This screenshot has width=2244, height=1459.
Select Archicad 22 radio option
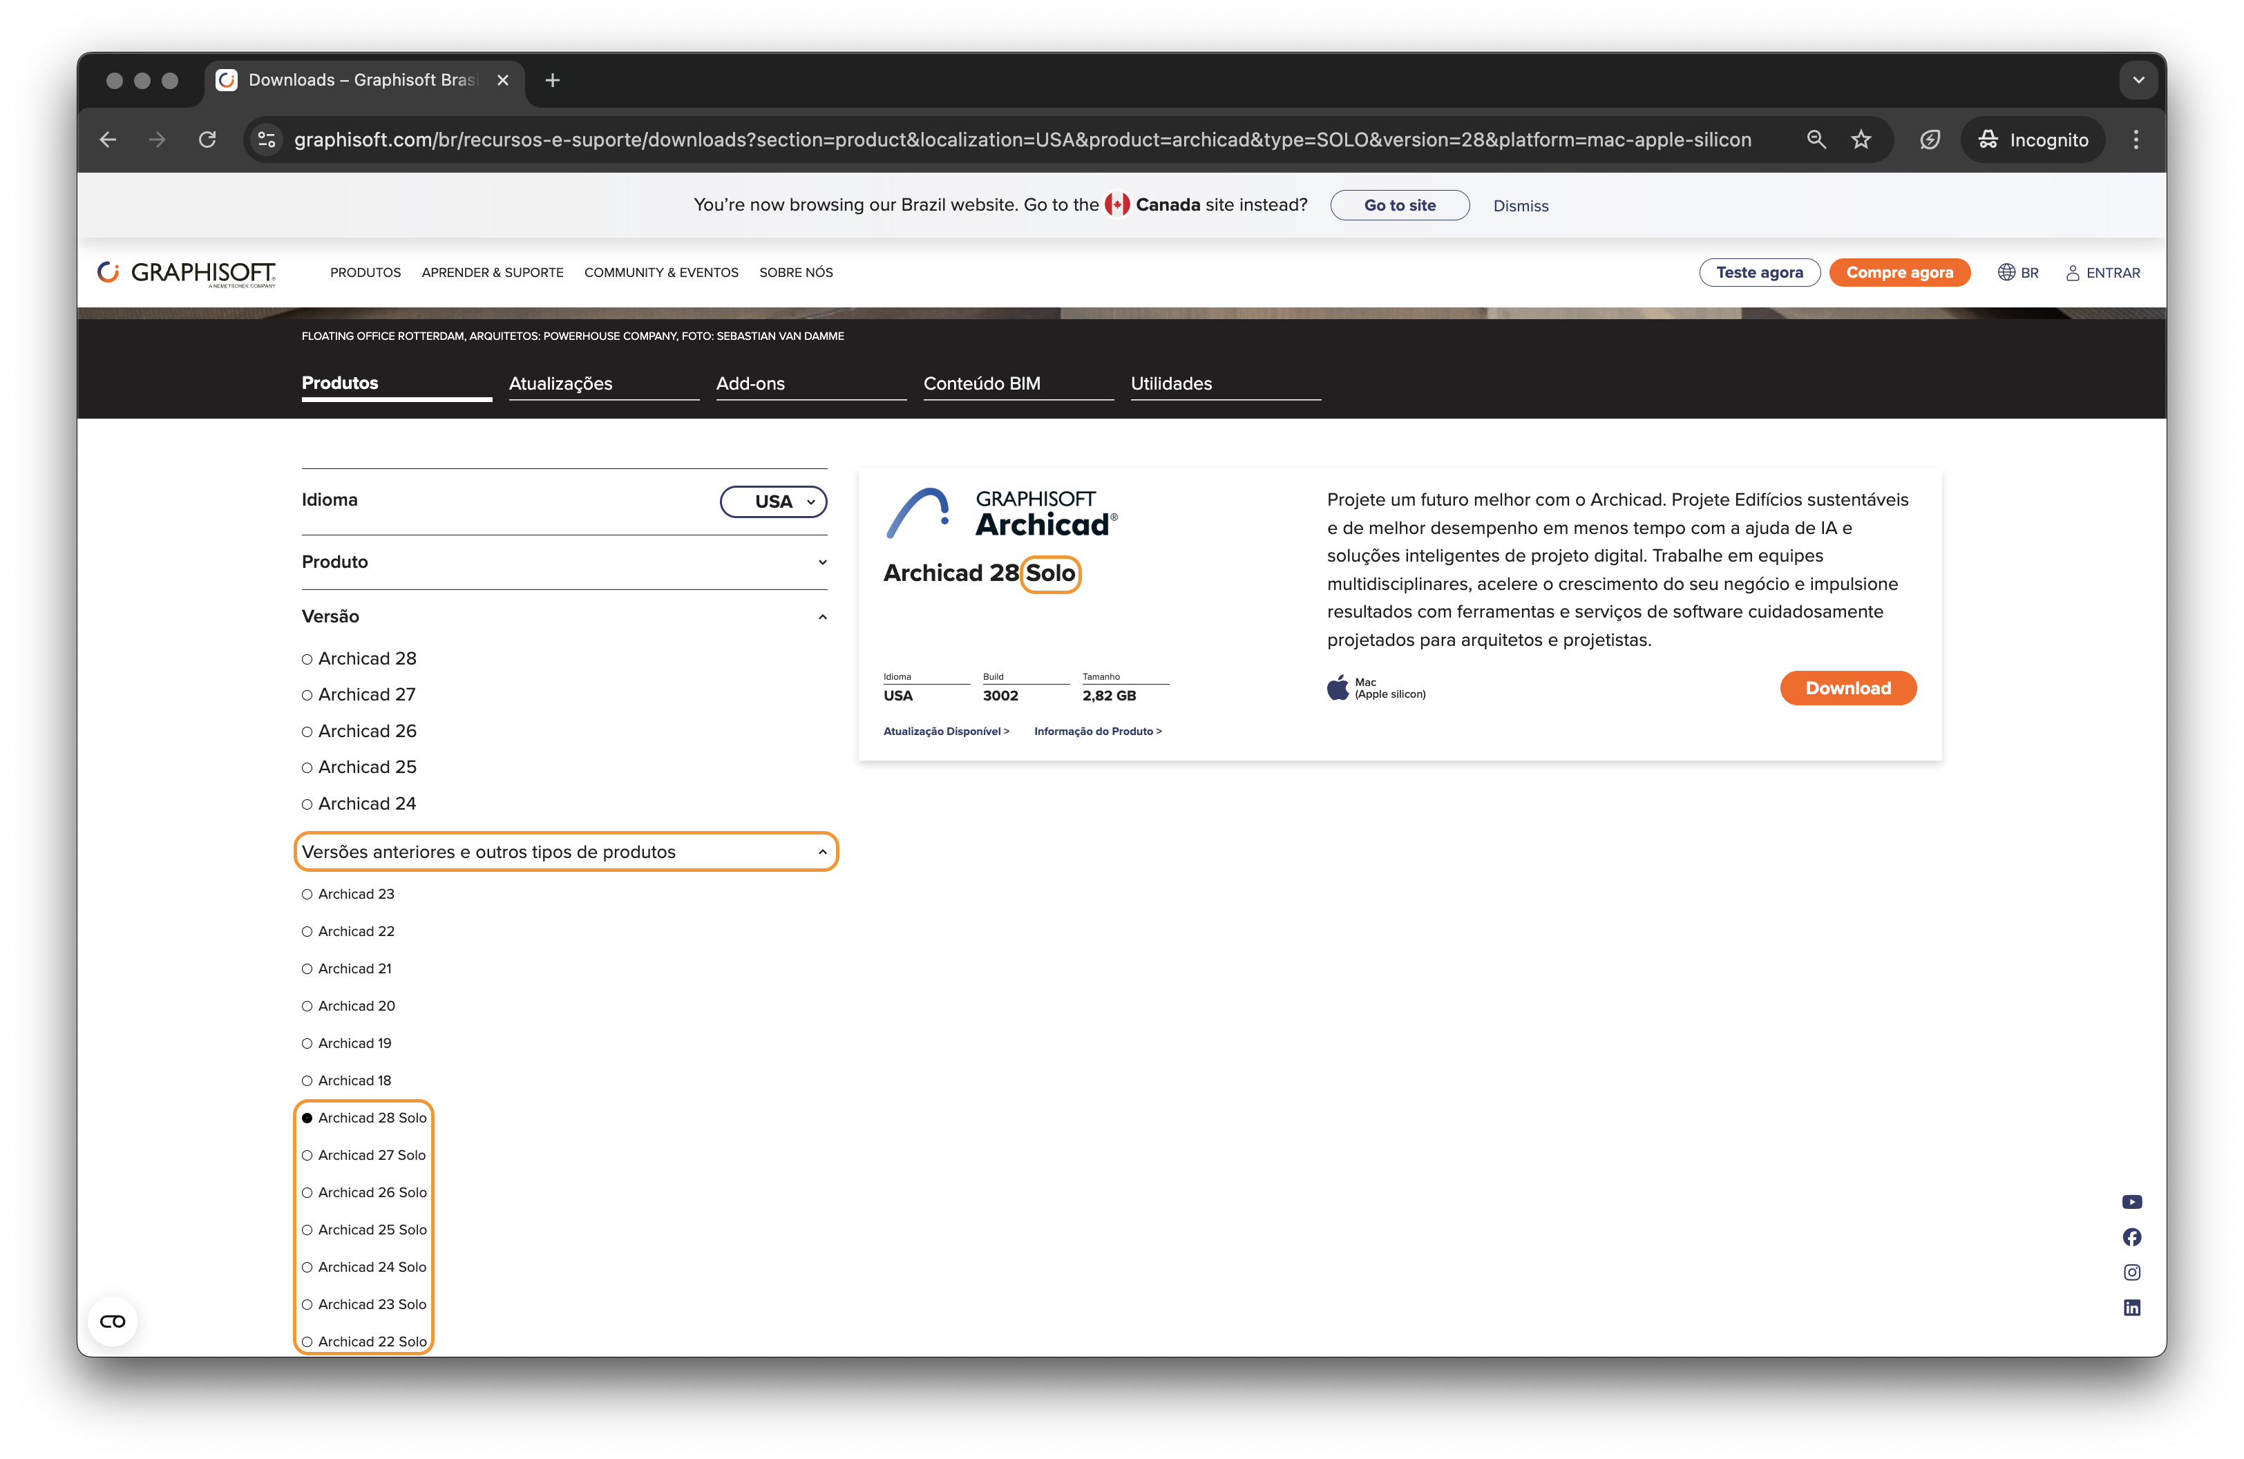click(x=348, y=931)
